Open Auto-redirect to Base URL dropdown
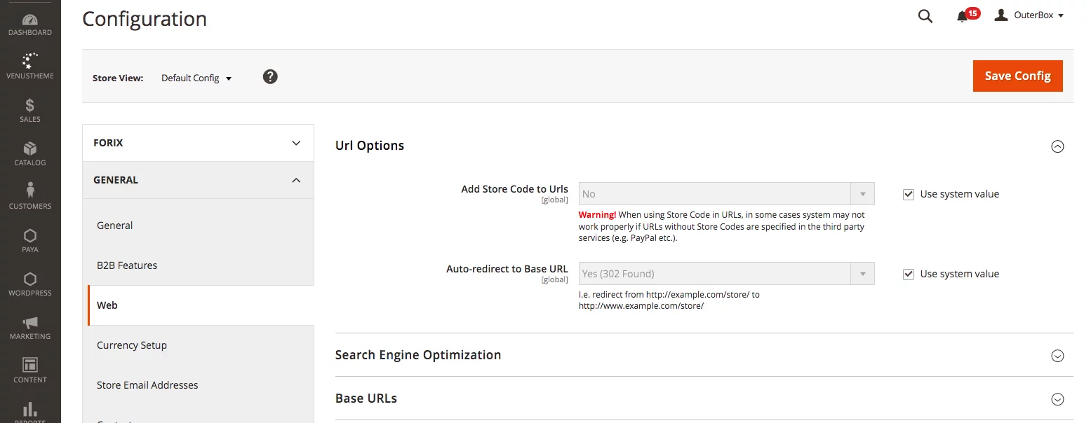 click(x=726, y=274)
